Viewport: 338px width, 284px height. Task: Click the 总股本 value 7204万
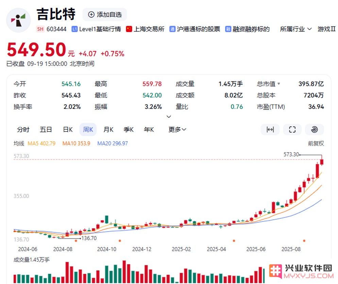[x=314, y=95]
